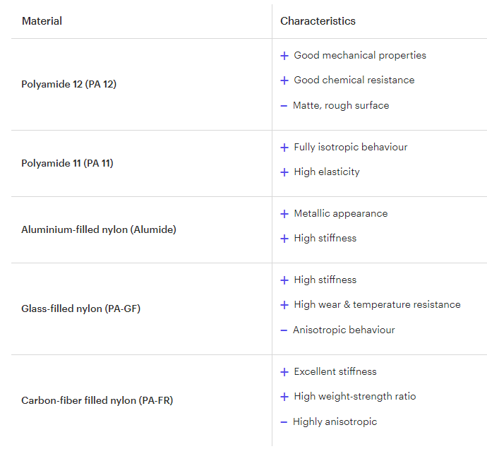Click the Polyamide 12 (PA 12) row label
The width and height of the screenshot is (487, 461).
coord(68,84)
